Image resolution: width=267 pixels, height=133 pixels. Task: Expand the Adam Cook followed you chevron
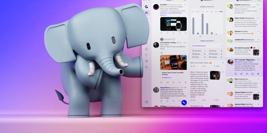tap(261, 22)
